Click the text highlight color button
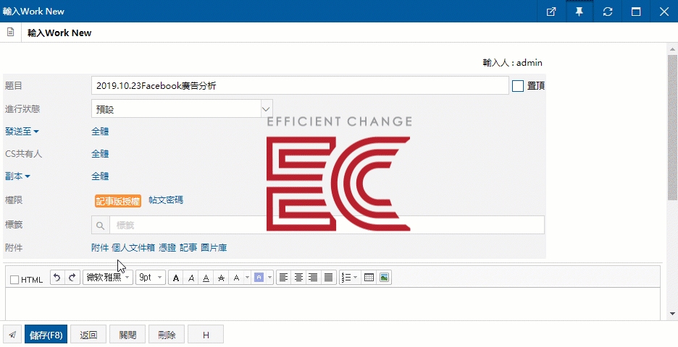Screen dimensions: 678x347 [259, 278]
